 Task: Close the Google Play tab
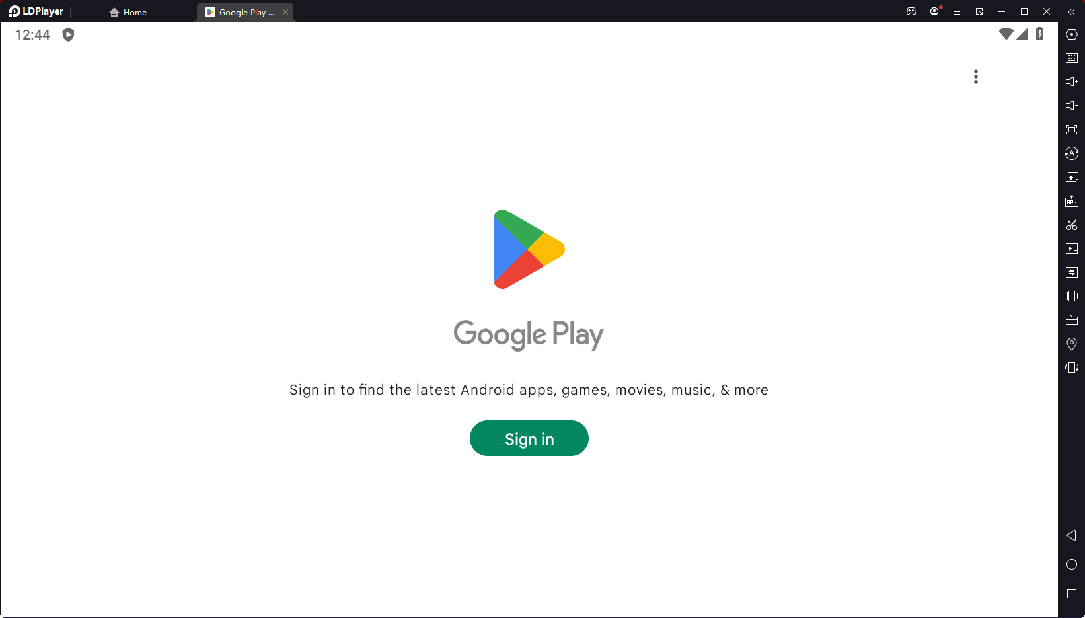(285, 12)
